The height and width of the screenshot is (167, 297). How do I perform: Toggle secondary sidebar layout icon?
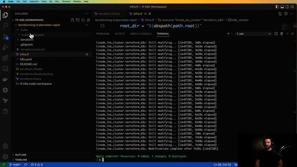(287, 7)
